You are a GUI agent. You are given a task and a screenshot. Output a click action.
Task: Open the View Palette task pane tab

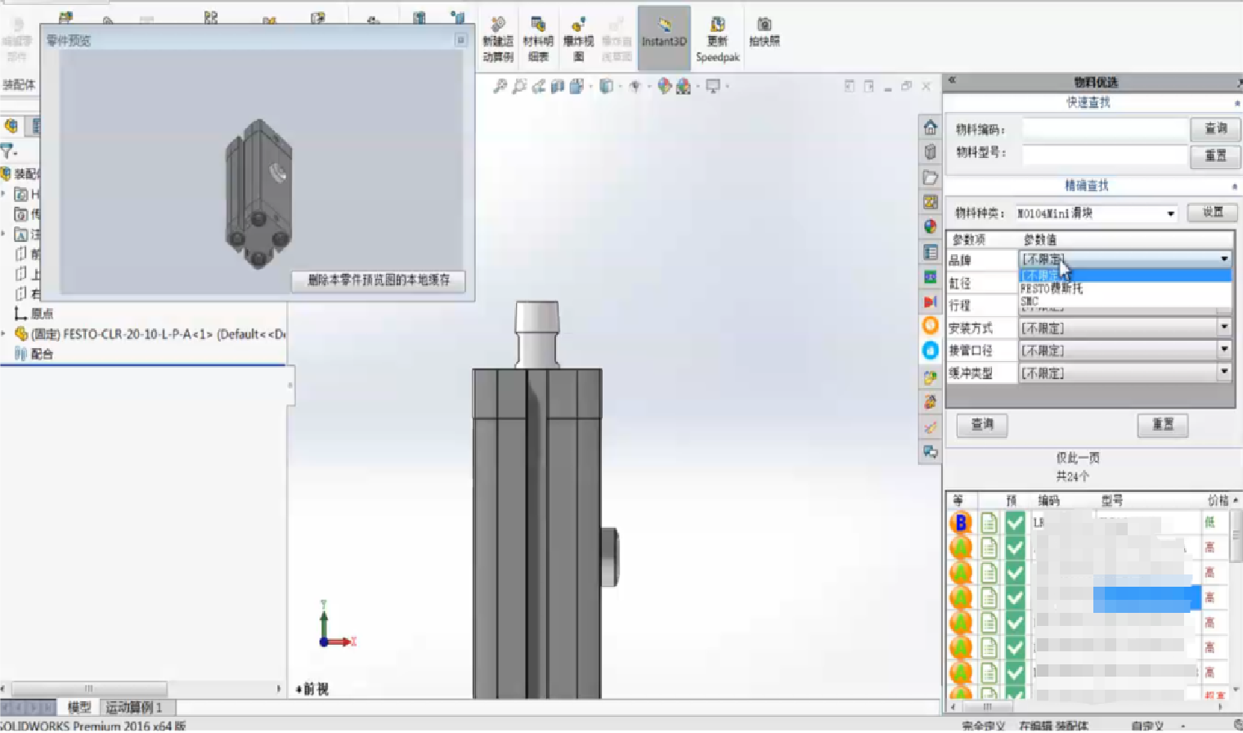[931, 202]
